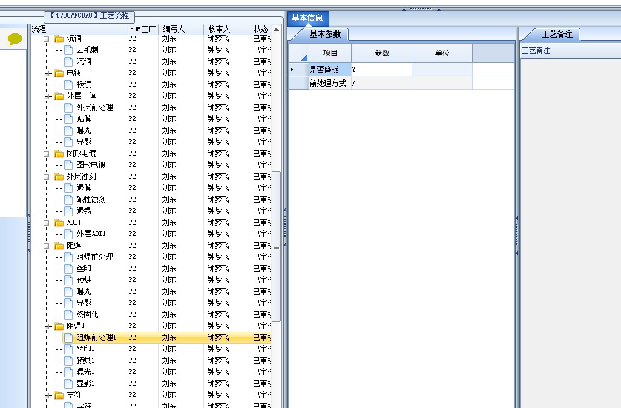The height and width of the screenshot is (408, 621).
Task: Click the 外层蚀刻 folder icon
Action: 59,177
